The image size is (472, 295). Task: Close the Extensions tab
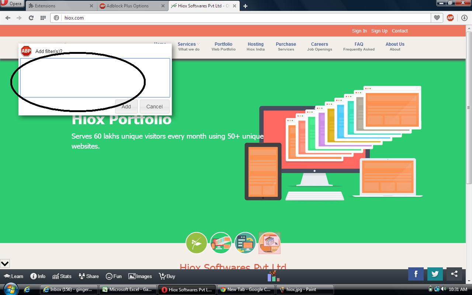[91, 6]
